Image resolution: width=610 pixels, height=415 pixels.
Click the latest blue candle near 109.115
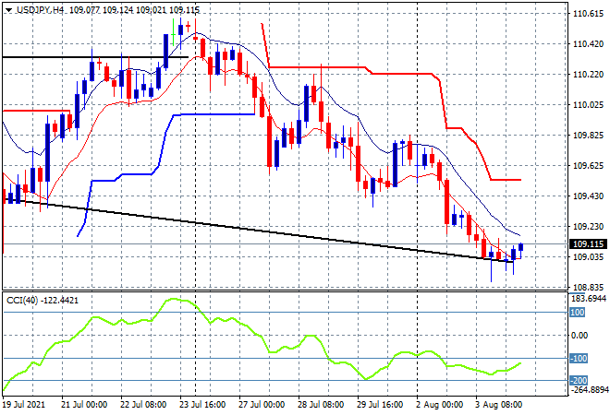click(521, 247)
